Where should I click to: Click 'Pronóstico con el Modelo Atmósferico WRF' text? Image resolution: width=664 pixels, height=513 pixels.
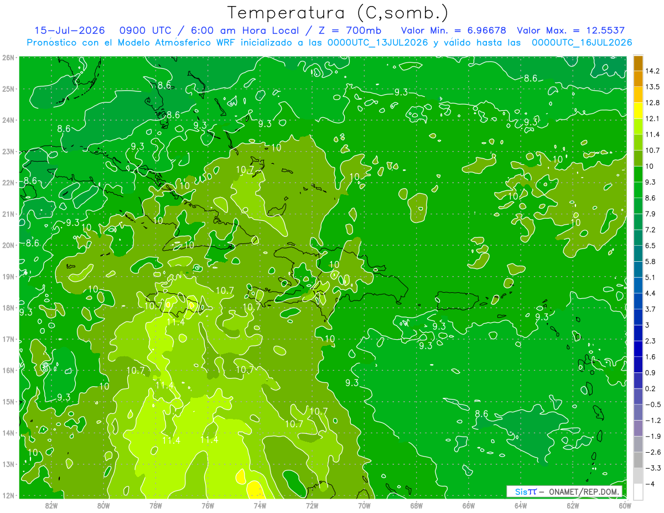132,43
